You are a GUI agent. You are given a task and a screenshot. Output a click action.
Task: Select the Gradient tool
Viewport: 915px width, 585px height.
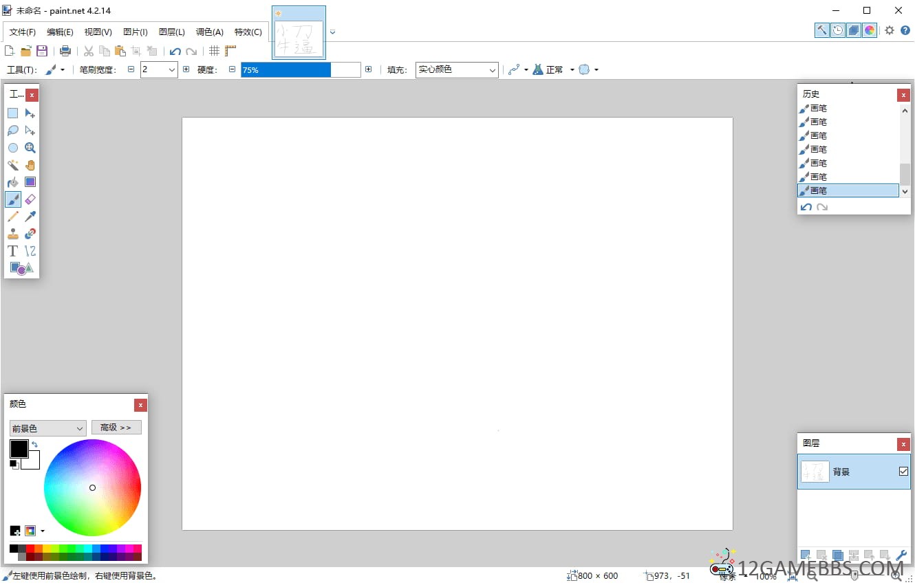pos(30,182)
